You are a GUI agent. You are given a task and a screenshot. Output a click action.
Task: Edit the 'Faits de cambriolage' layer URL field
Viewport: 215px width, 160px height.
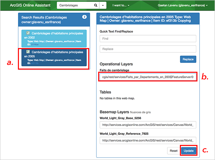click(148, 77)
